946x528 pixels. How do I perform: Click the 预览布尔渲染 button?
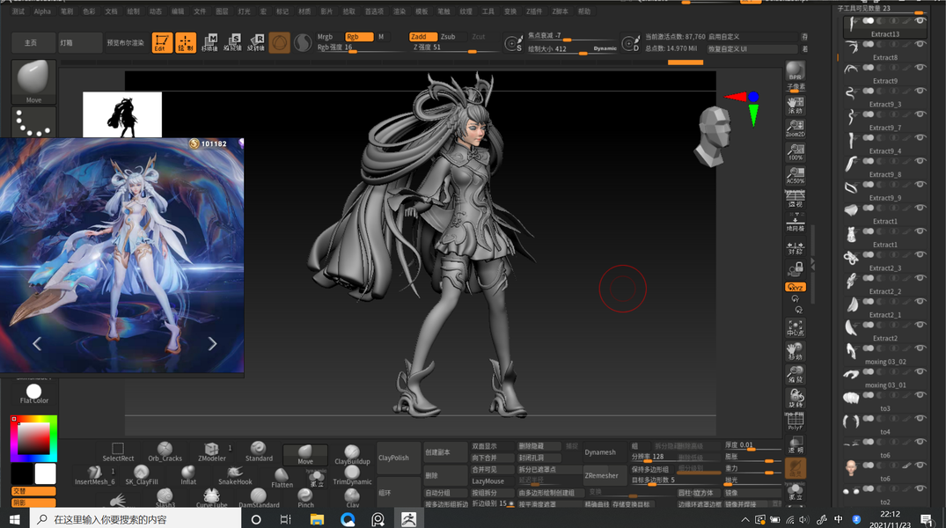(126, 43)
